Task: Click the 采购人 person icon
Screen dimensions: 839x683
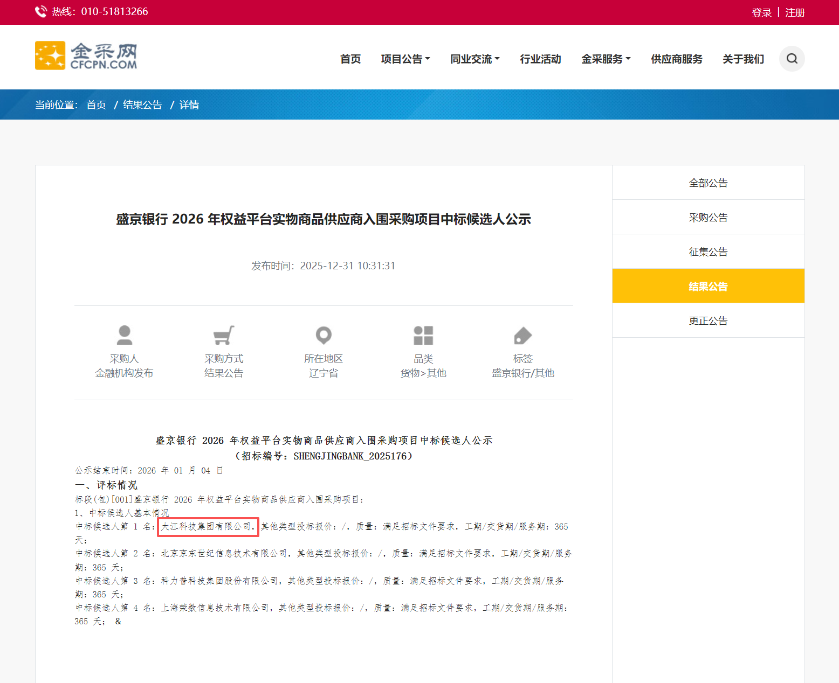Action: pos(125,335)
